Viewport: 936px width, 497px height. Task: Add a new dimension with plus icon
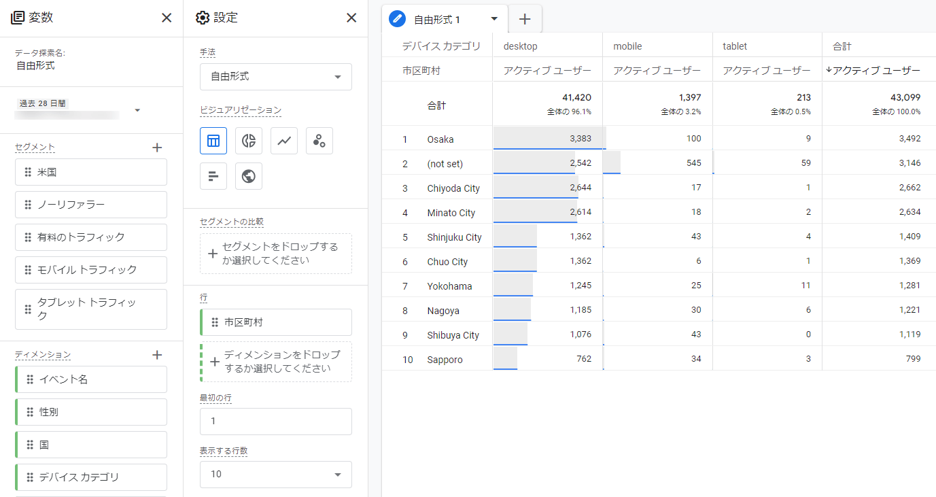[157, 355]
